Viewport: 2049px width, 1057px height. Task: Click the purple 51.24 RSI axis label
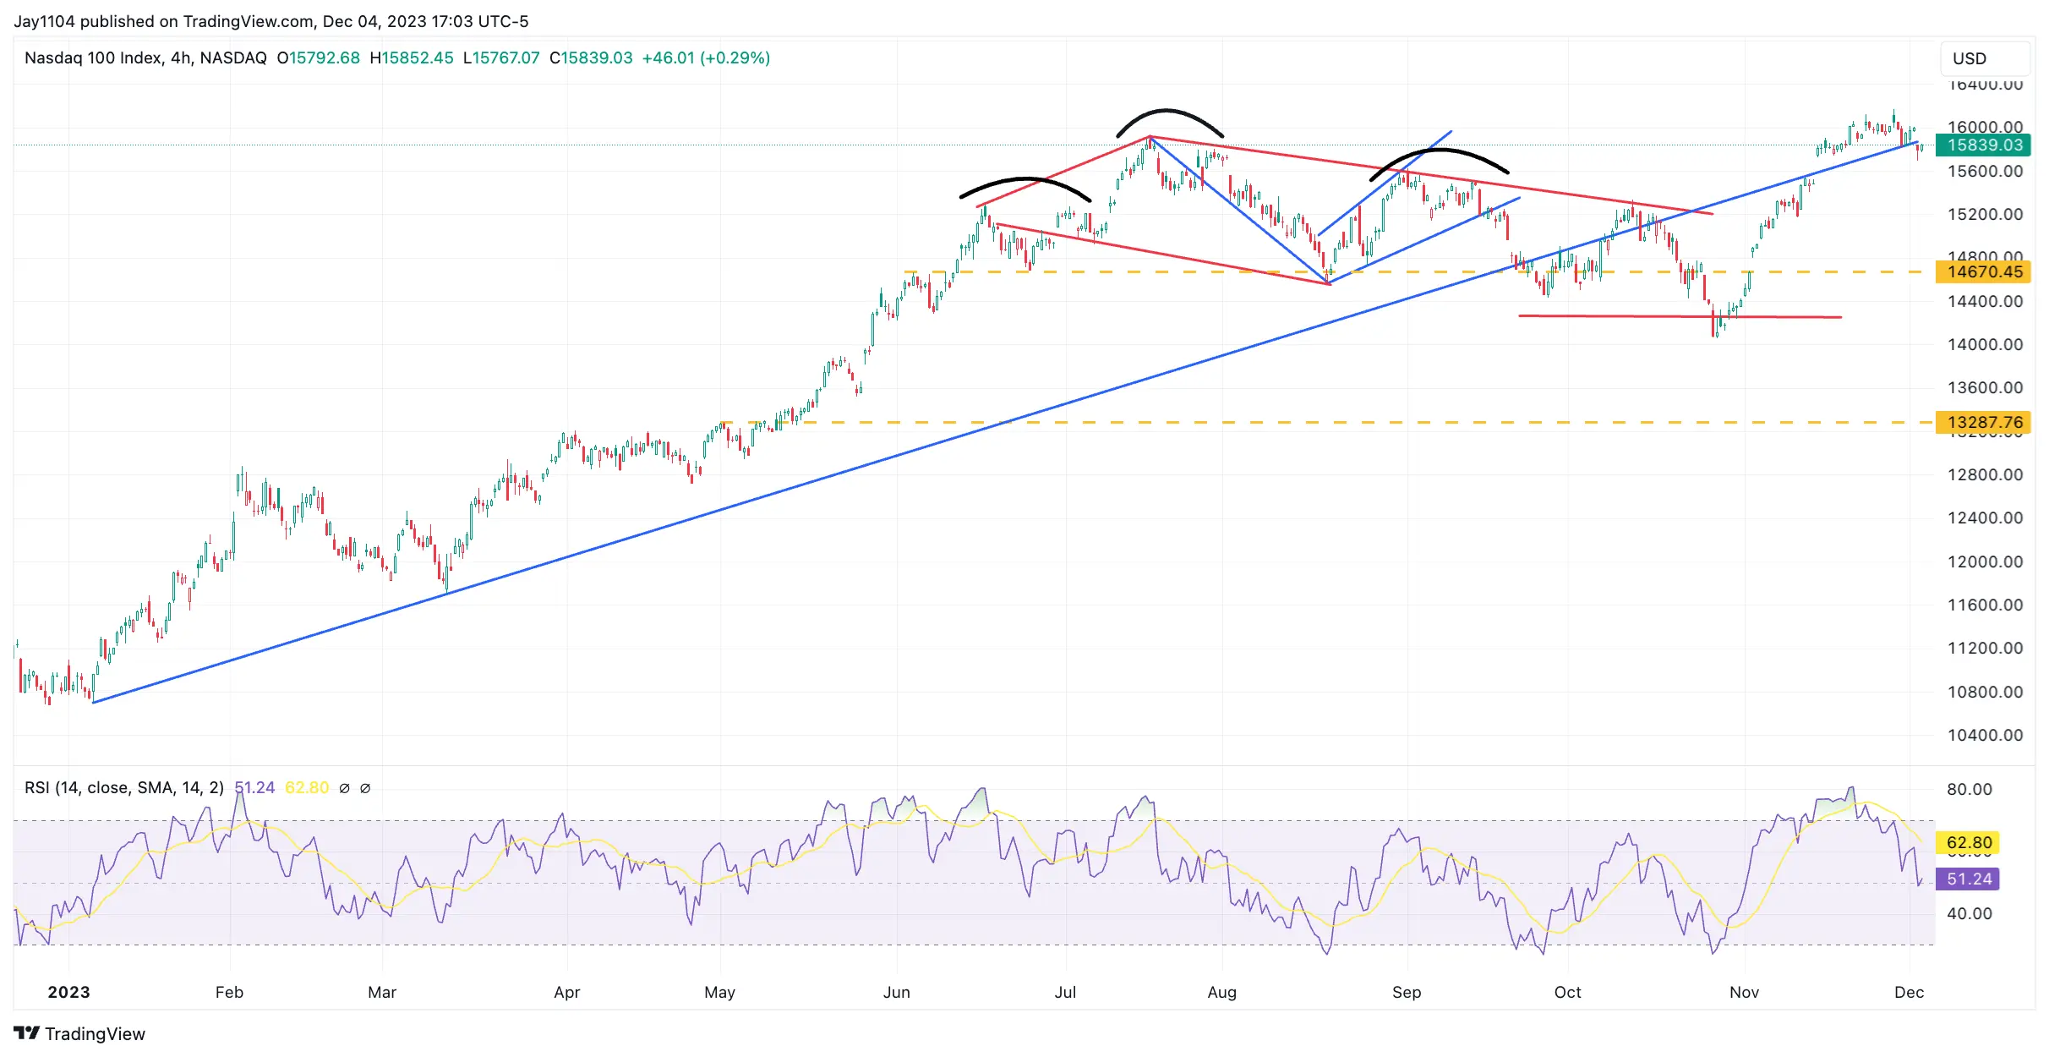pyautogui.click(x=1968, y=879)
